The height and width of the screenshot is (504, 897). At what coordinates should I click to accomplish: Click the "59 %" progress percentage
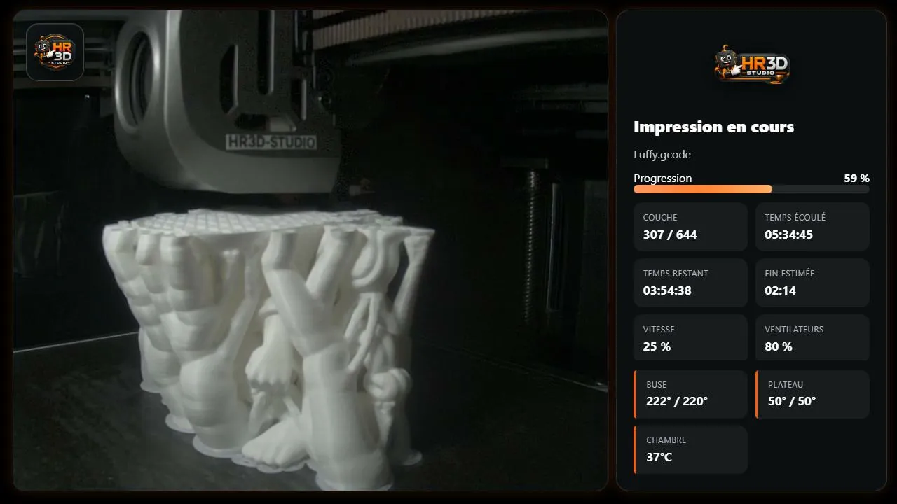tap(856, 178)
